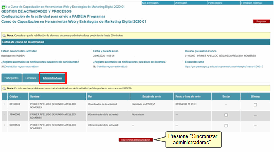274x152 pixels.
Task: Switch to the Participantes tab
Action: click(x=11, y=78)
